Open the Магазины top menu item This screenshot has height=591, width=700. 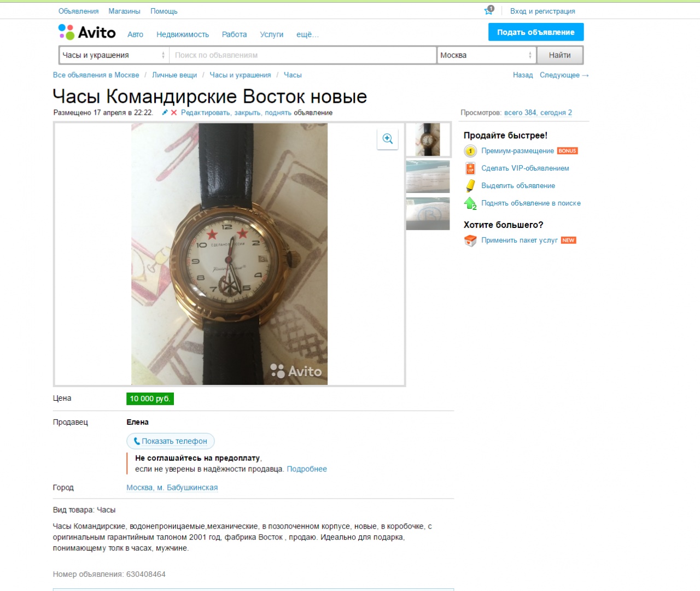[124, 11]
